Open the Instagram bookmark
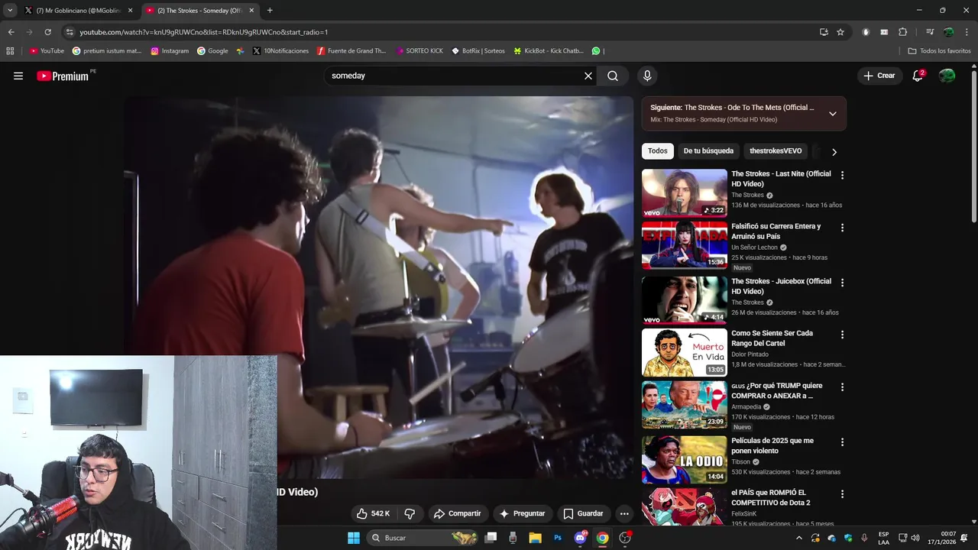This screenshot has width=978, height=550. click(x=170, y=51)
